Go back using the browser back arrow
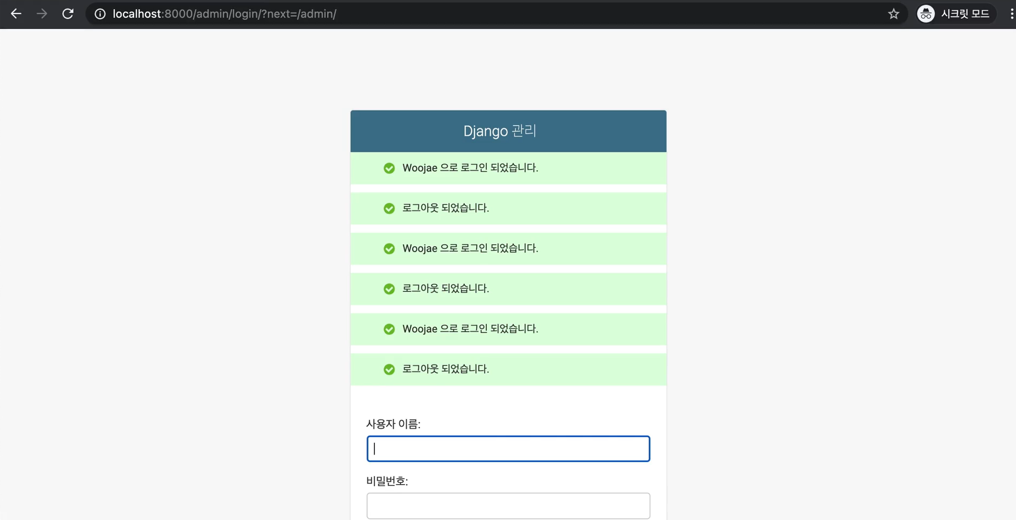This screenshot has height=520, width=1016. click(x=16, y=14)
